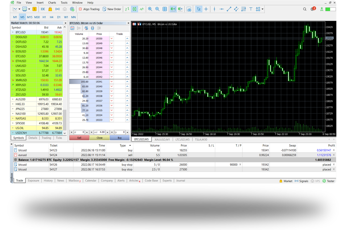Click New Order button
The image size is (346, 230).
(x=112, y=9)
